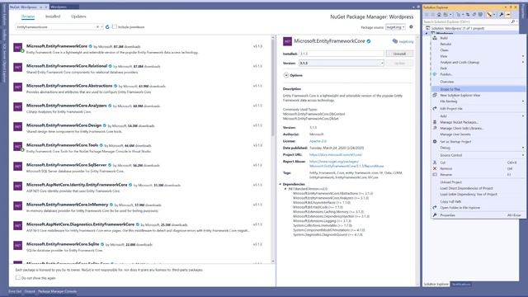Image resolution: width=528 pixels, height=297 pixels.
Task: Select the Microsoft.EntityFrameworkCore.SqlServer package icon
Action: (x=18, y=167)
